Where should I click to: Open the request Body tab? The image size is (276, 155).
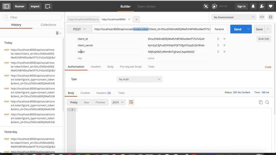click(110, 67)
